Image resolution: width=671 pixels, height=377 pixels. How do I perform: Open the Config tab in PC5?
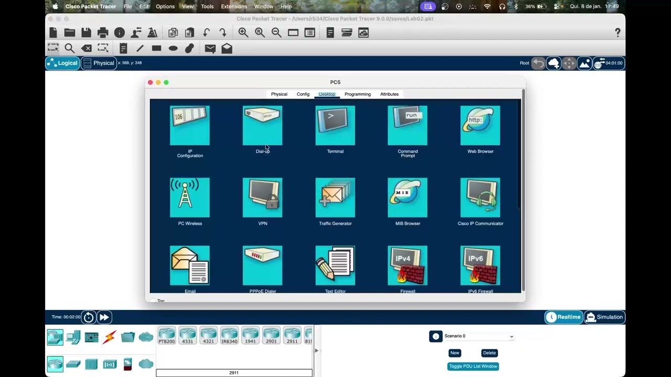pyautogui.click(x=303, y=94)
